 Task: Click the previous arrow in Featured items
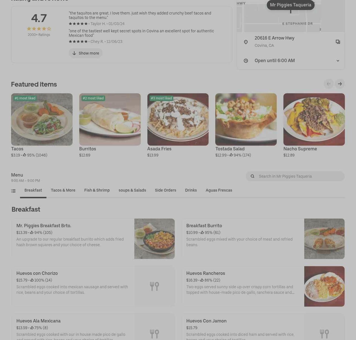tap(328, 84)
